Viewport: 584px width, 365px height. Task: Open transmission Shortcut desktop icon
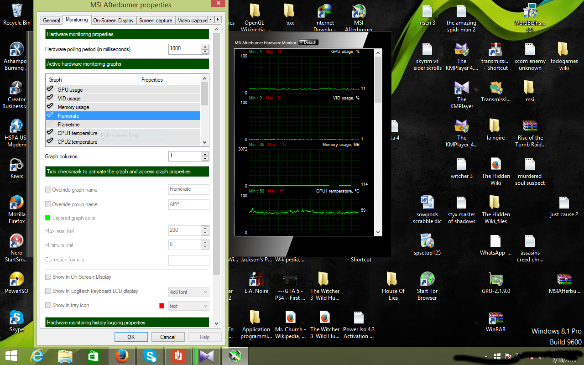[495, 57]
